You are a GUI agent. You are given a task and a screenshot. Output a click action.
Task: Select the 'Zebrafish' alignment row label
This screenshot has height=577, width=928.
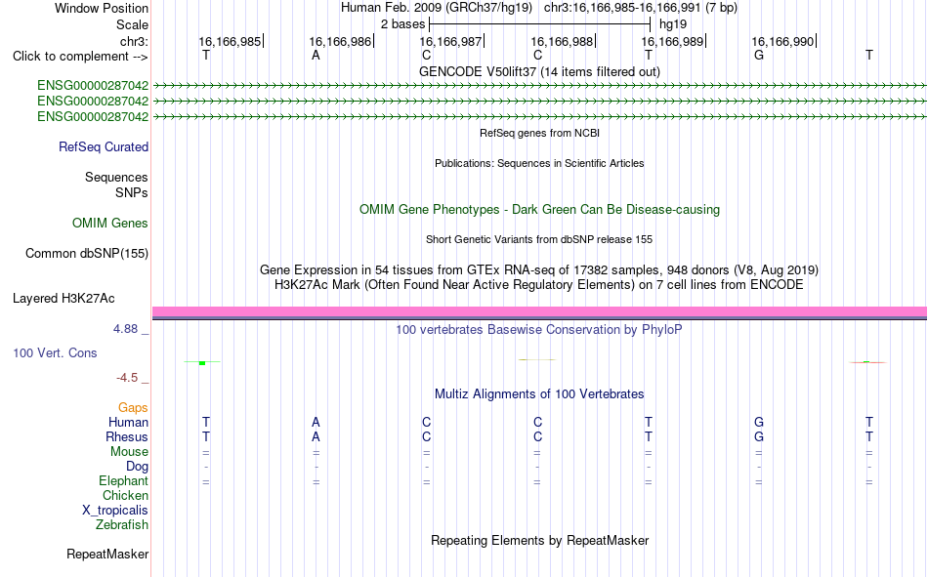click(x=122, y=524)
